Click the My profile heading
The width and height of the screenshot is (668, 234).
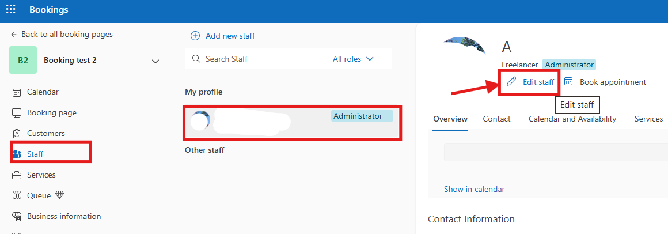(204, 92)
